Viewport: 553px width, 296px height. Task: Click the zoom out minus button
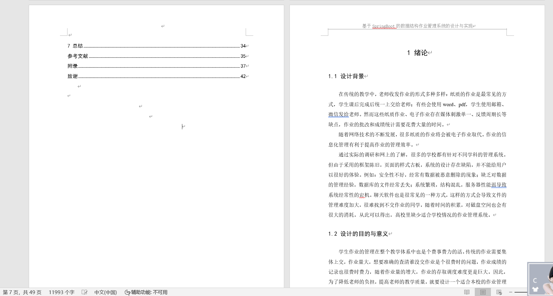(511, 292)
